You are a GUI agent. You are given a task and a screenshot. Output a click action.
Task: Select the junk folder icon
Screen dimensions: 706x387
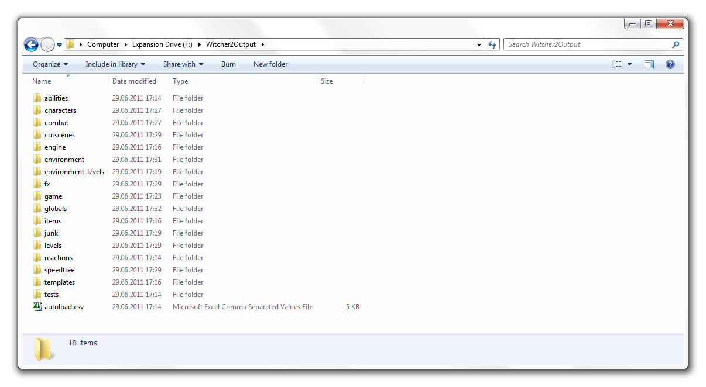(x=37, y=233)
